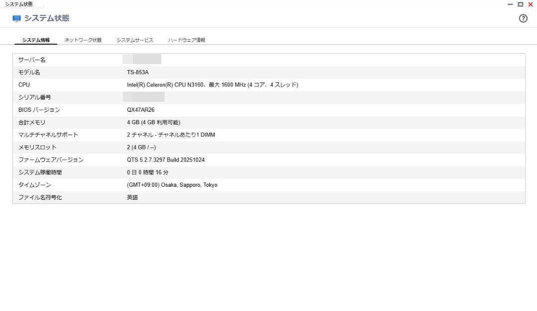The height and width of the screenshot is (311, 537).
Task: Click the hidden シリアル番号 serial value
Action: pos(144,97)
